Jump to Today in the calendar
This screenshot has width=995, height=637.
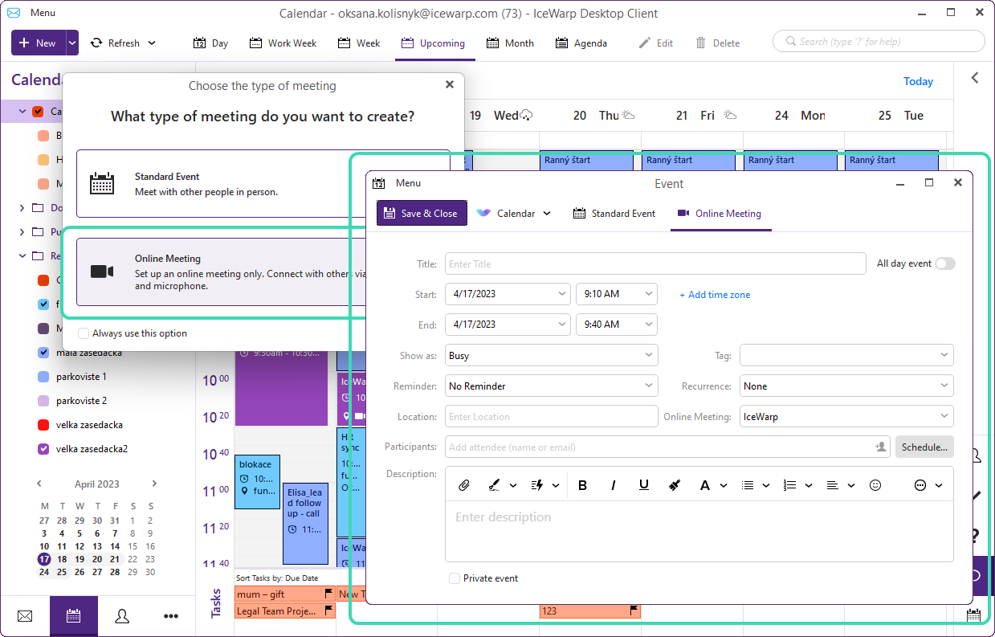pyautogui.click(x=918, y=81)
